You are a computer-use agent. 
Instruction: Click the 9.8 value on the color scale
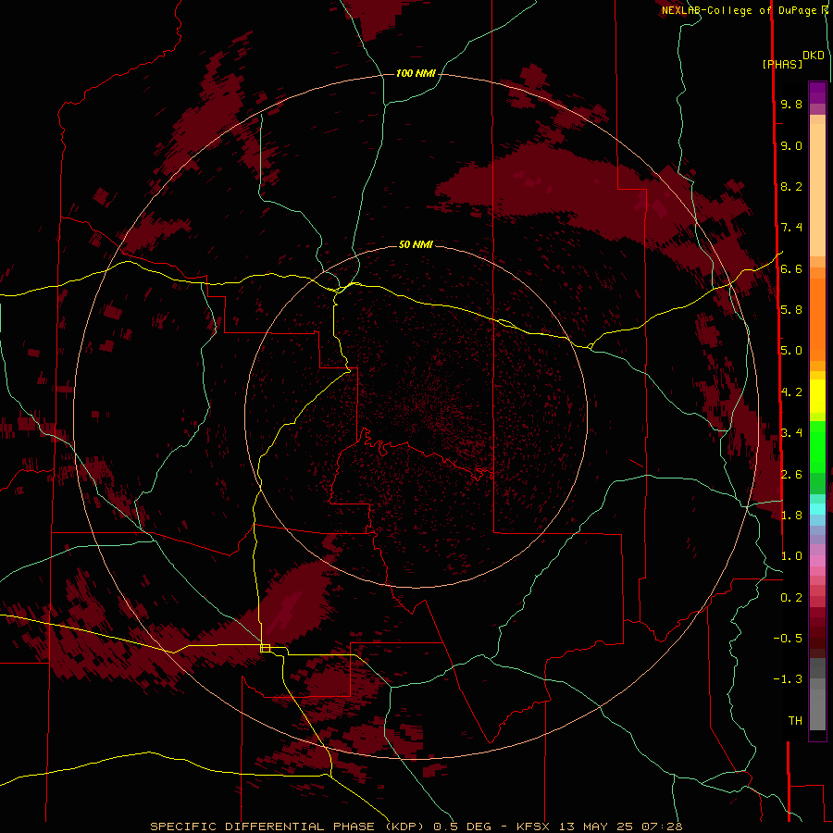791,104
